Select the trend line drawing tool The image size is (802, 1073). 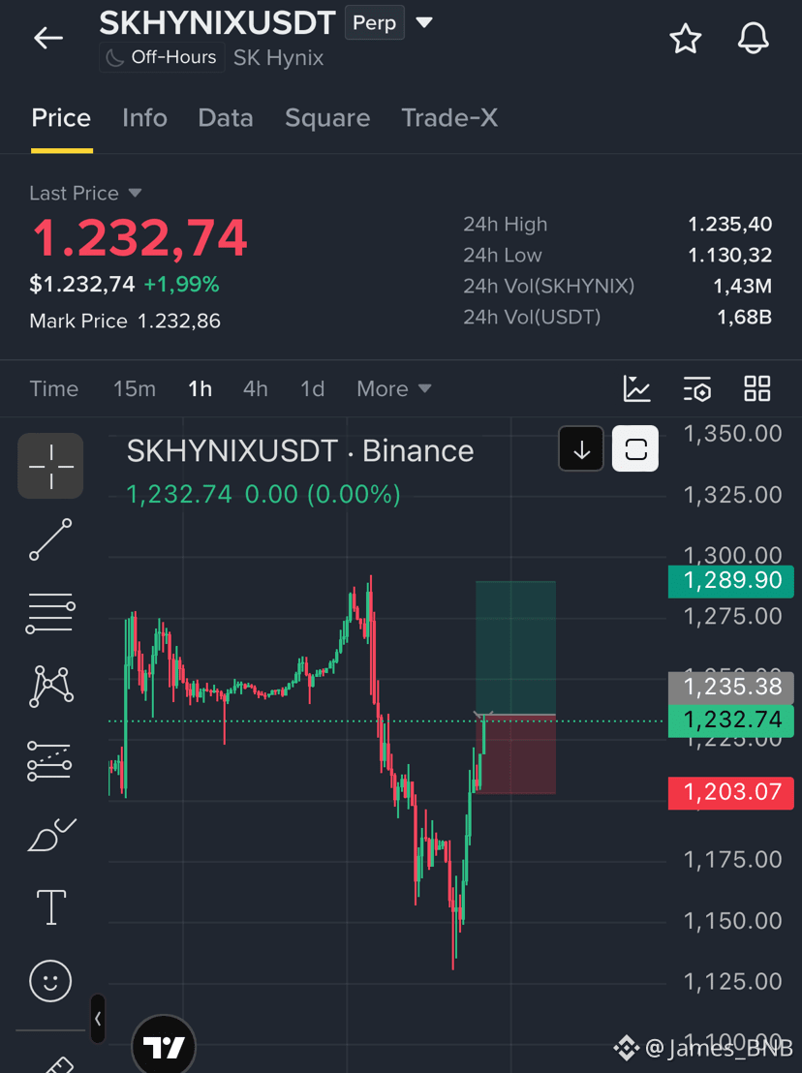point(50,539)
